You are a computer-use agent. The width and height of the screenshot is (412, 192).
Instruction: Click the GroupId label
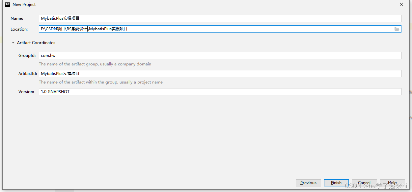tap(27, 56)
